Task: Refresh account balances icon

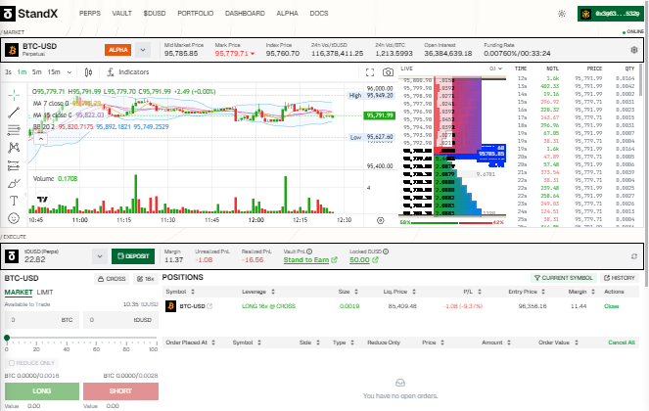Action: (x=634, y=256)
